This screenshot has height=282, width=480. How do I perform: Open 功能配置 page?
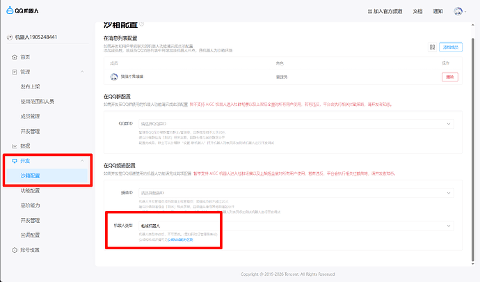coord(30,191)
